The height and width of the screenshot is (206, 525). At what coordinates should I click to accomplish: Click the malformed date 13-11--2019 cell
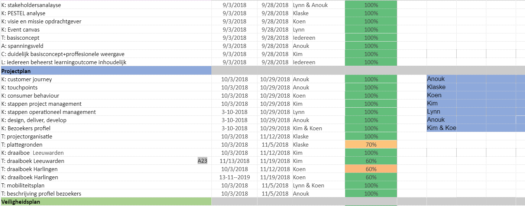[234, 177]
